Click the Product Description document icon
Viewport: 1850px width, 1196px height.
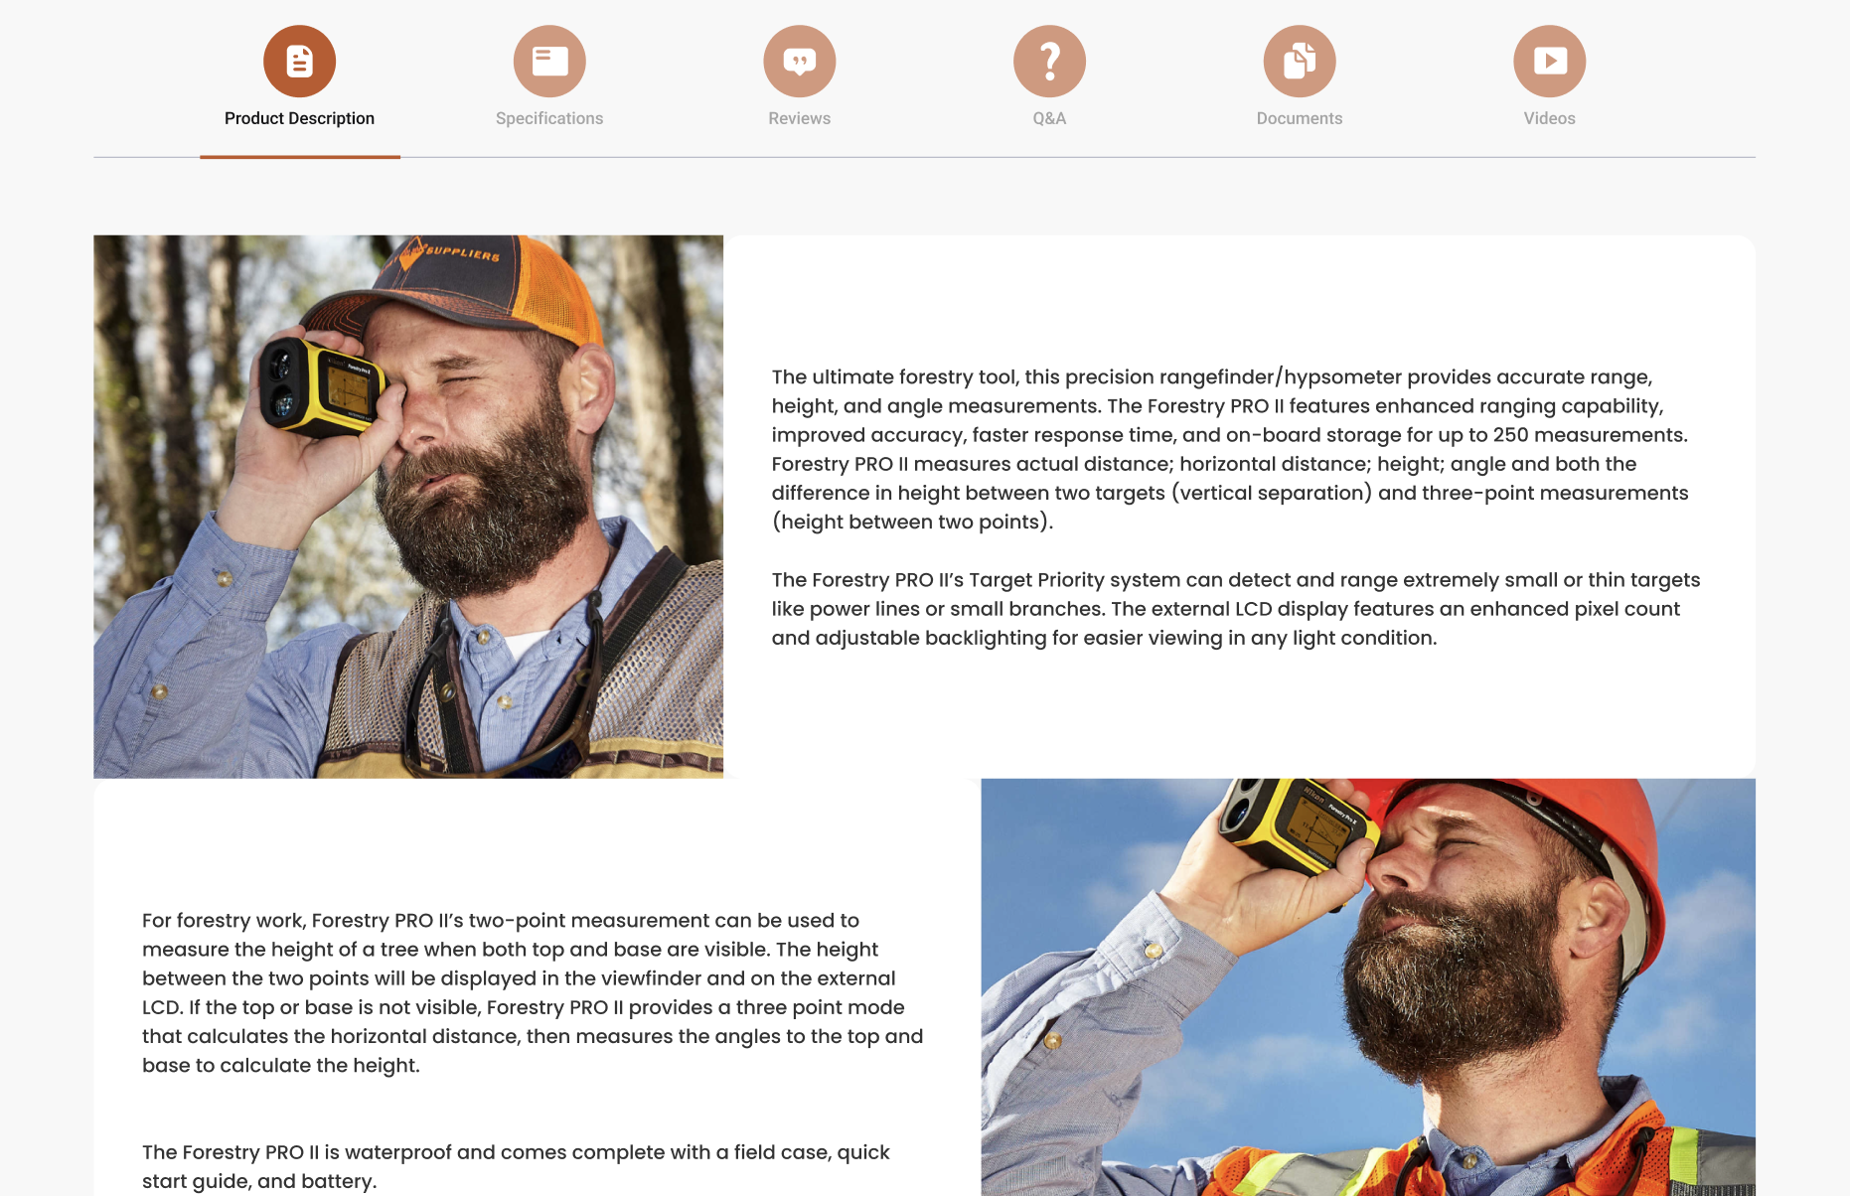point(299,62)
